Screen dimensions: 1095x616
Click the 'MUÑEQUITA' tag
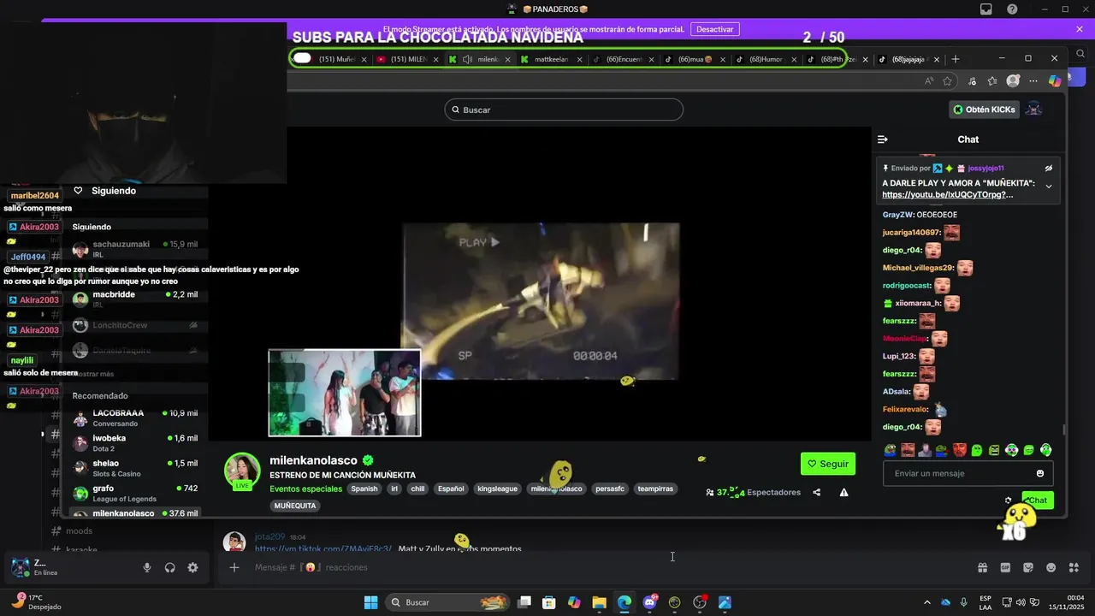point(295,506)
